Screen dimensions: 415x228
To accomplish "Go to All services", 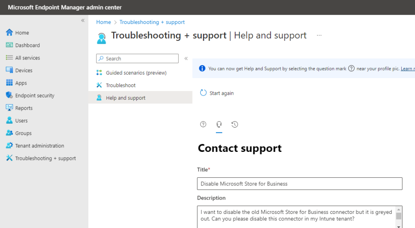I will coord(28,58).
